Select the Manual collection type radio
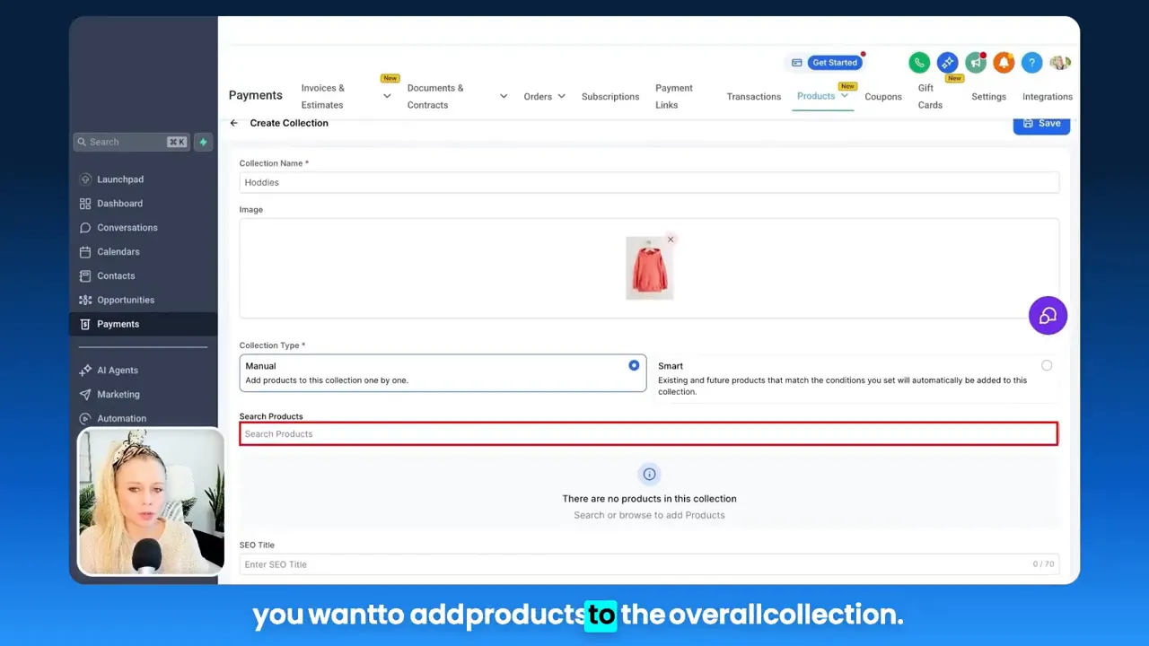 pos(634,365)
